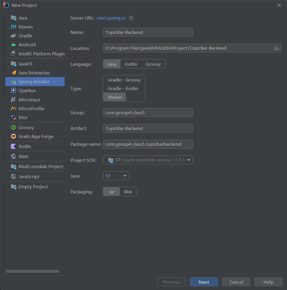Choose the Maven 'm' icon in sidebar
287x290 pixels.
pos(13,27)
